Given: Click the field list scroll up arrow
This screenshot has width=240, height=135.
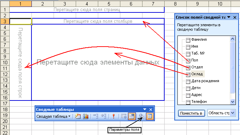Looking at the screenshot, I should (232, 39).
